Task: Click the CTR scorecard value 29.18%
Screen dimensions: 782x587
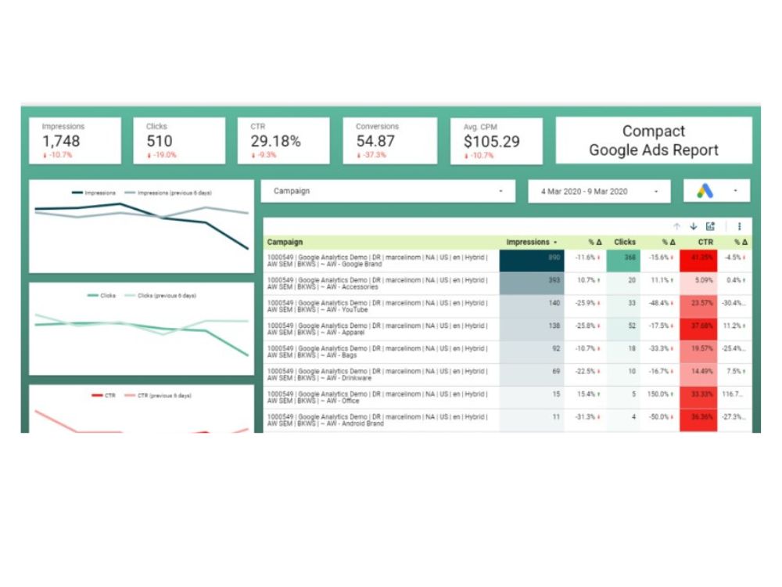Action: point(275,141)
